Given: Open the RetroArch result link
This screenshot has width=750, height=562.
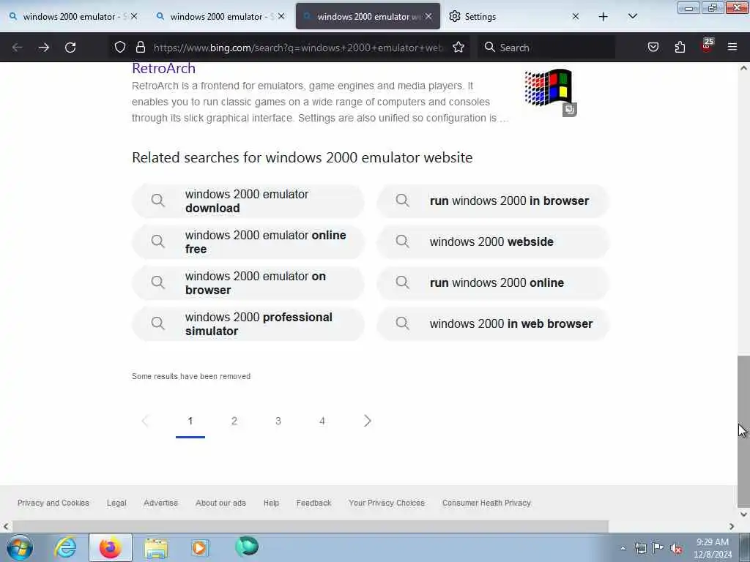Looking at the screenshot, I should (x=163, y=68).
